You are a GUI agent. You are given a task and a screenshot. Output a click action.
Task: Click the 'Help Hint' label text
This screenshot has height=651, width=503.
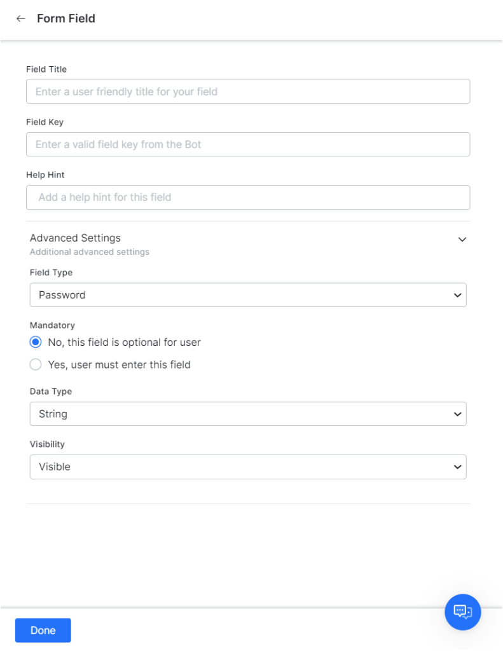tap(45, 175)
